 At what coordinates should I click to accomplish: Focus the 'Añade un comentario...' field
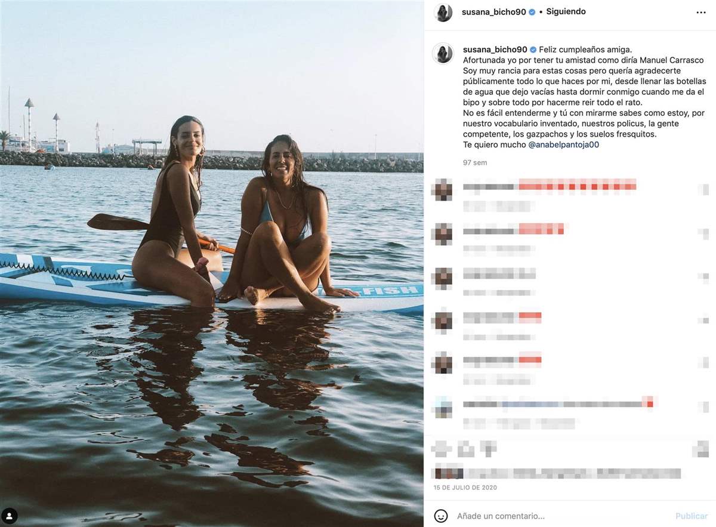(x=561, y=516)
